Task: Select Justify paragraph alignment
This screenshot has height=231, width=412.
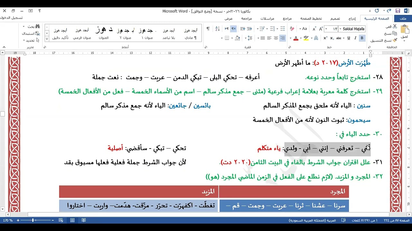Action: (263, 38)
